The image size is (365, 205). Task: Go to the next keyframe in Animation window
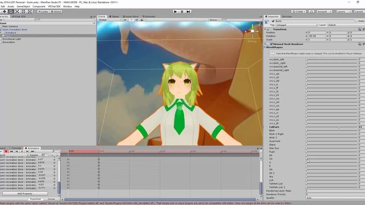27,151
